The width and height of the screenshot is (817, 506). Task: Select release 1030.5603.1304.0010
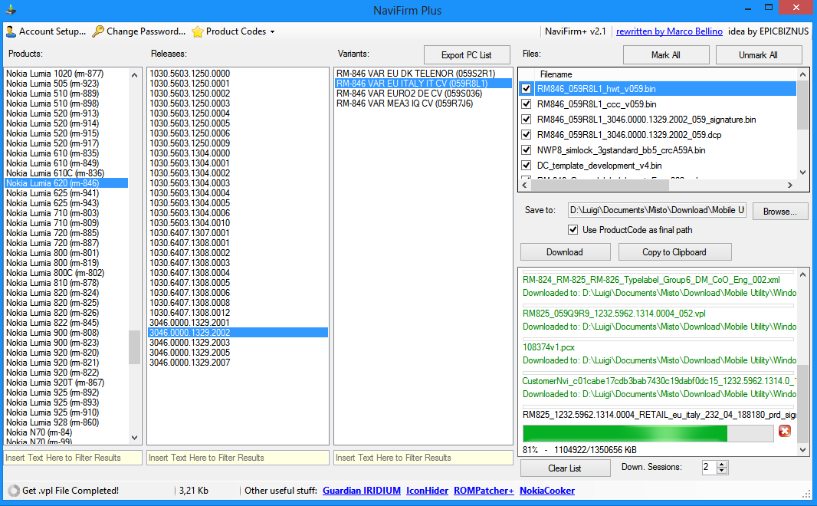click(x=238, y=223)
